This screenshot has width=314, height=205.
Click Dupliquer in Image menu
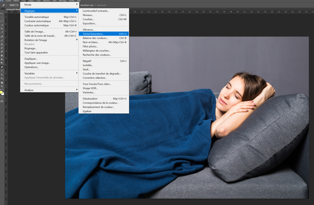[49, 59]
